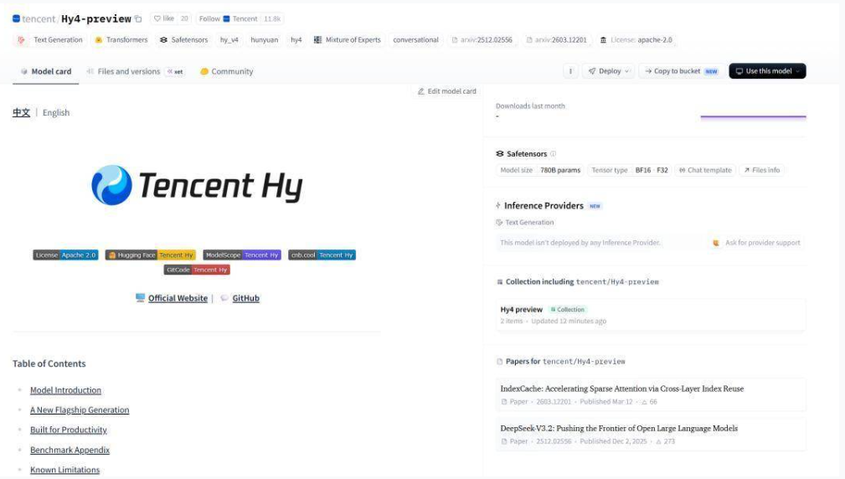Open the GitCode Tencent Hy badge
Viewport: 845px width, 479px height.
[x=197, y=270]
